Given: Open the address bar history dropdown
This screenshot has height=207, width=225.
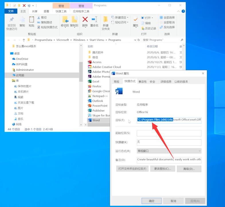Looking at the screenshot, I should coord(135,40).
